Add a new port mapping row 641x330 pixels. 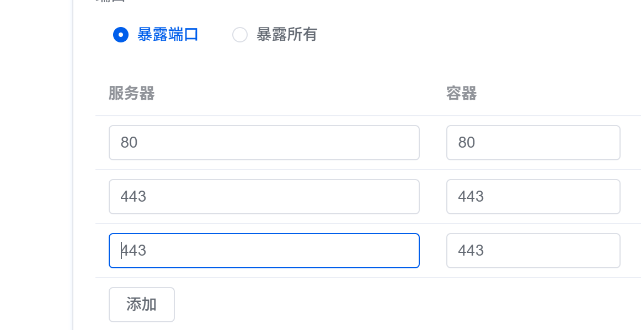tap(142, 304)
